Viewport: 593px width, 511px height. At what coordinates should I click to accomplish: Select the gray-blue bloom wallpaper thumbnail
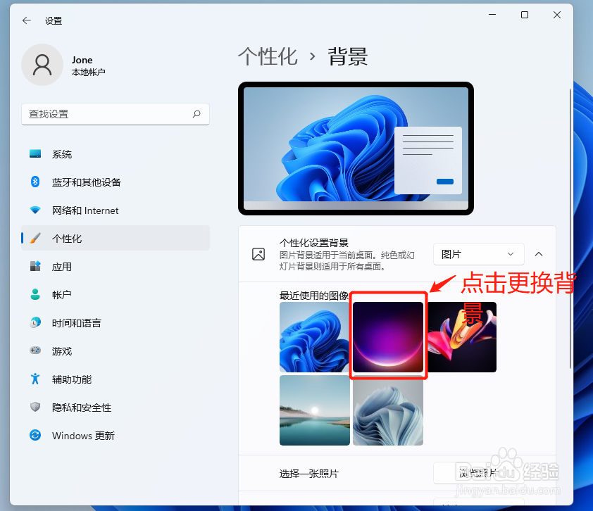[x=387, y=410]
